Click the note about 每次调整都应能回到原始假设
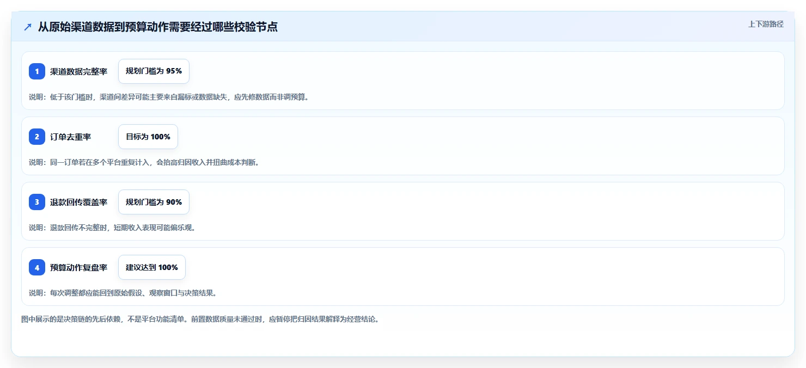Viewport: 806px width, 368px height. (123, 293)
